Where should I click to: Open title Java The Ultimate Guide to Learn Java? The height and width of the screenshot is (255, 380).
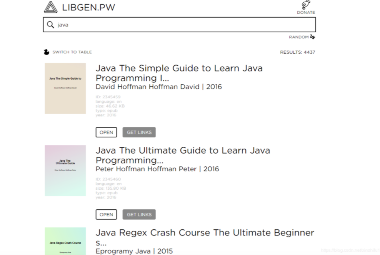(x=183, y=155)
